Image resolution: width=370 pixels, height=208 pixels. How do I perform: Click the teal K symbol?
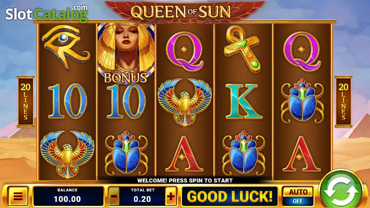coord(244,101)
